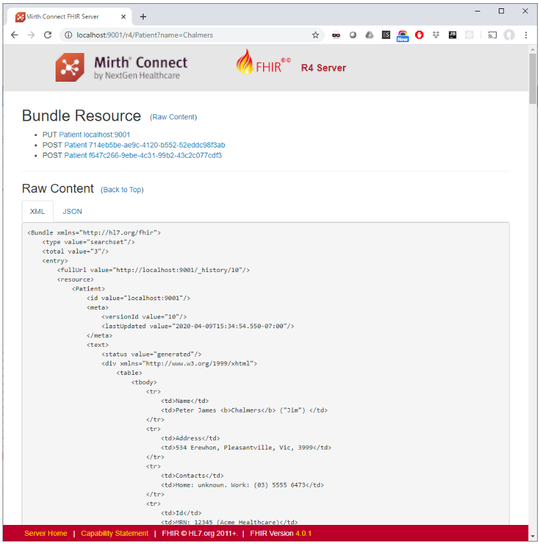Click the type value="searchset" XML line
Screen dimensions: 539x546
pos(88,241)
